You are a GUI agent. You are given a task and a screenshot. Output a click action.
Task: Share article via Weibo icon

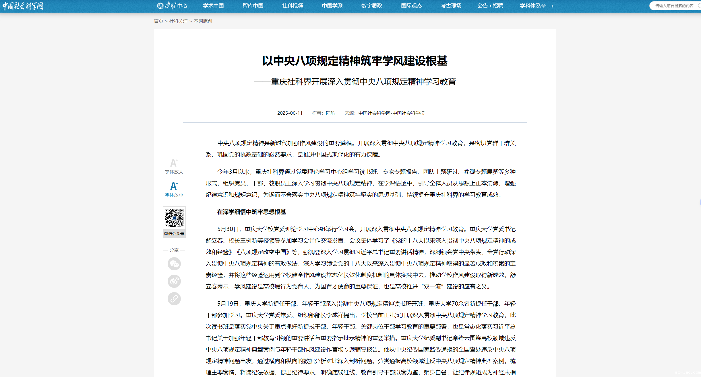tap(174, 281)
